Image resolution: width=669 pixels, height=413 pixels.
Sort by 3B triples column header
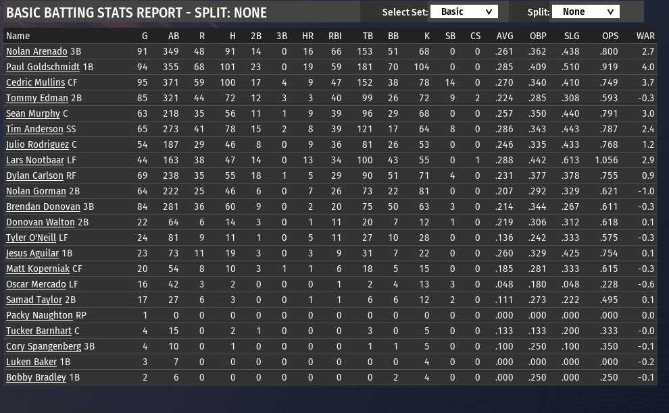point(282,36)
